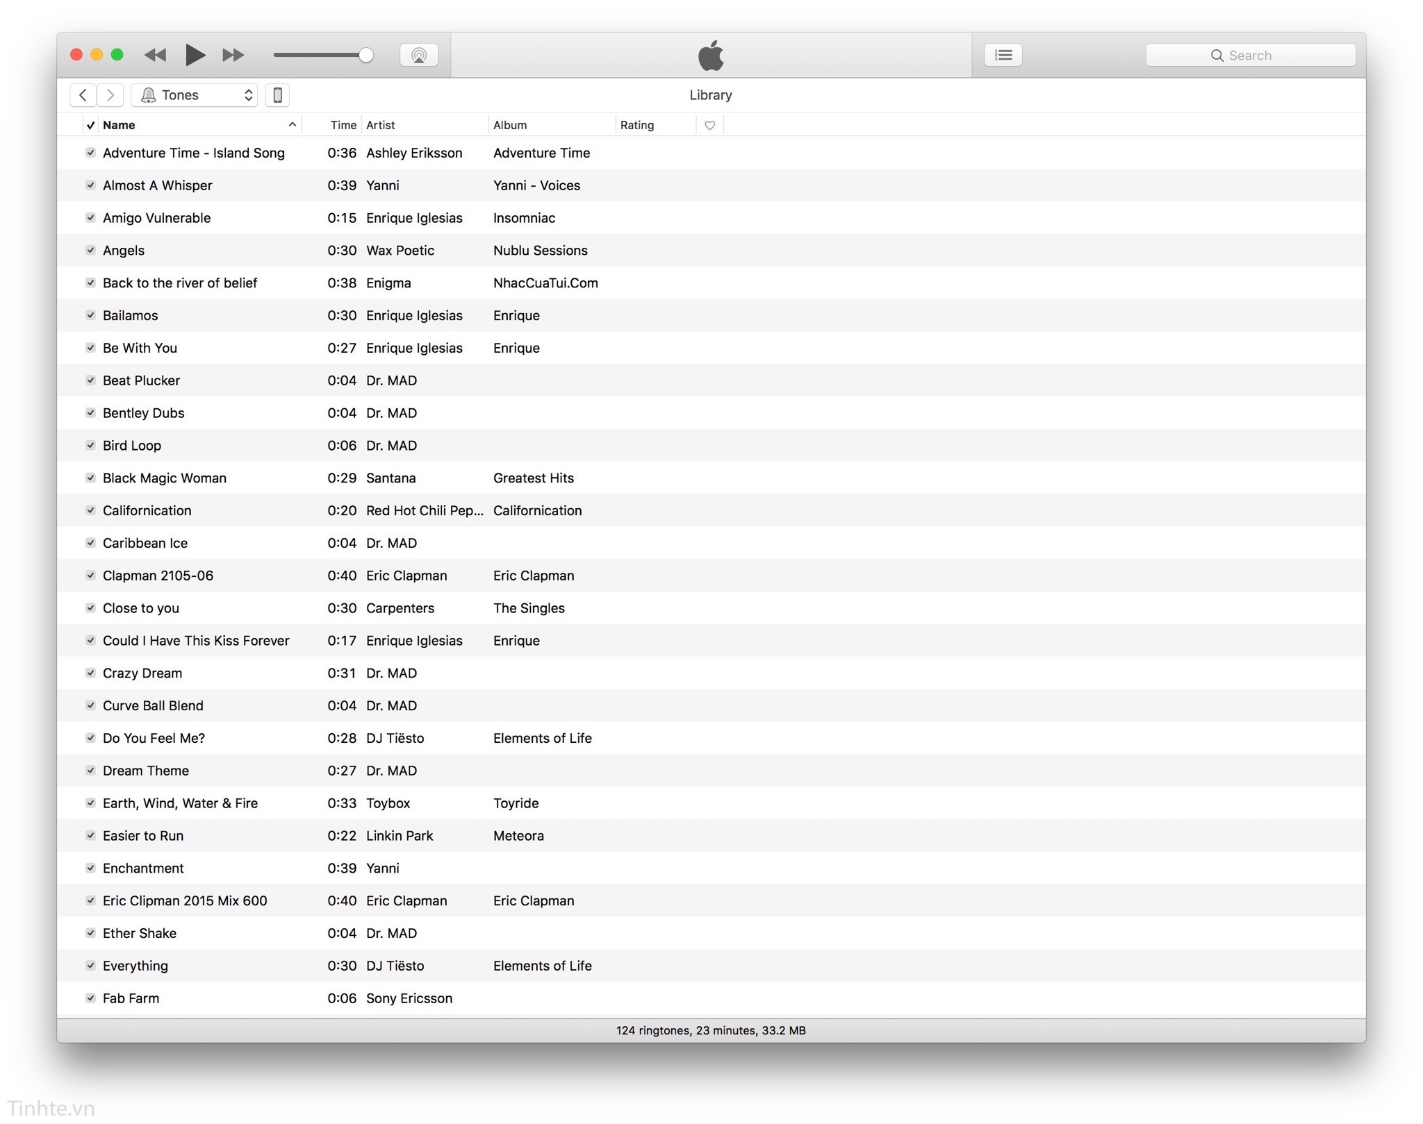Click album The Singles cell
Image resolution: width=1423 pixels, height=1124 pixels.
tap(529, 608)
